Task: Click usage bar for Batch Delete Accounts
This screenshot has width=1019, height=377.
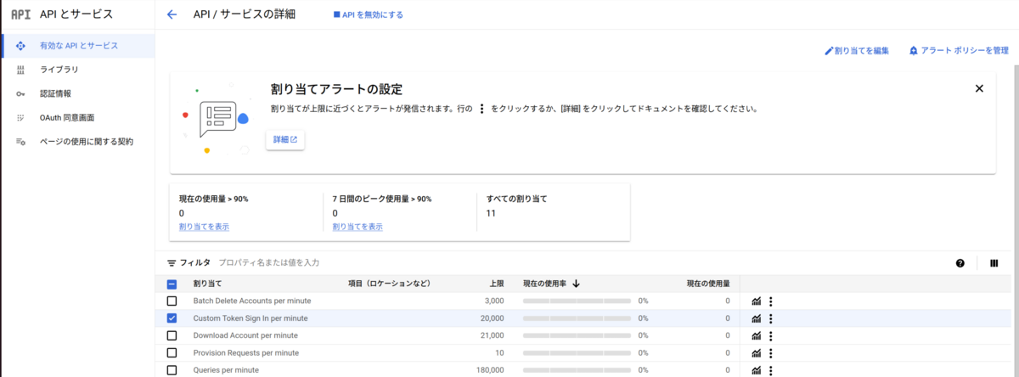Action: (577, 301)
